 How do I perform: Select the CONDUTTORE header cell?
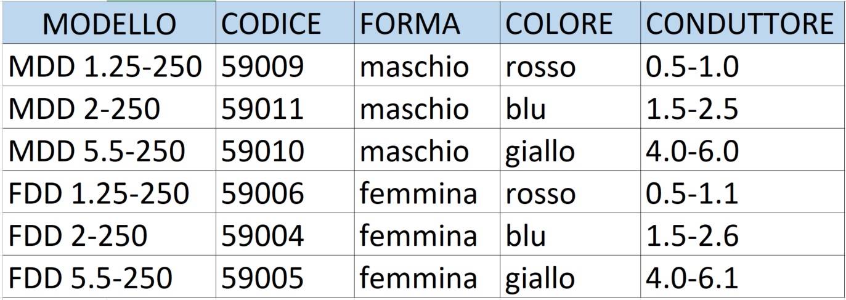pyautogui.click(x=742, y=23)
